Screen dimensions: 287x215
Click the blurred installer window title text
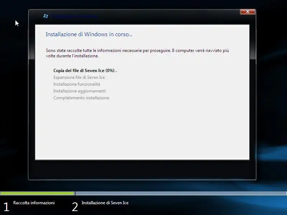[74, 16]
